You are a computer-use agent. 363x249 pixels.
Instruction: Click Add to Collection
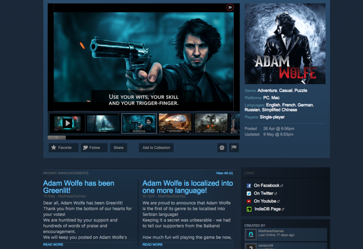click(156, 147)
